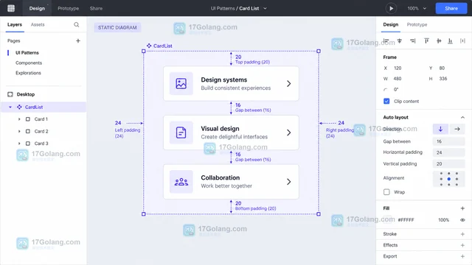
Task: Collapse the CardList layer tree
Action: coord(10,107)
